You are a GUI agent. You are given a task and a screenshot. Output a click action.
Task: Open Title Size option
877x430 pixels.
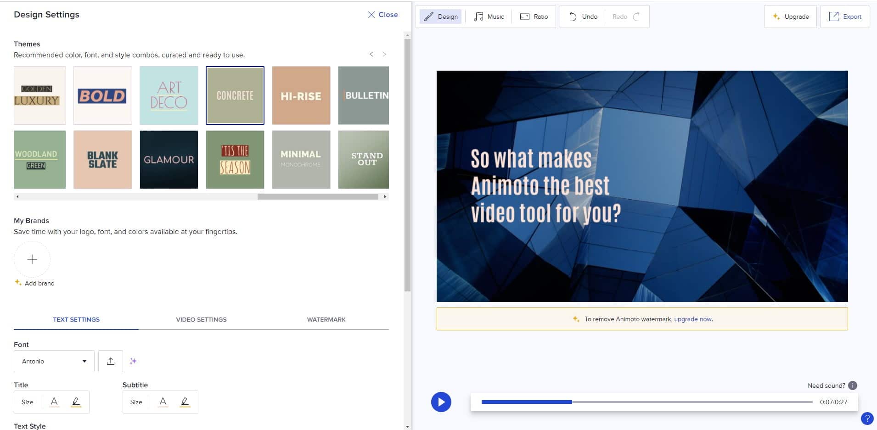[28, 402]
